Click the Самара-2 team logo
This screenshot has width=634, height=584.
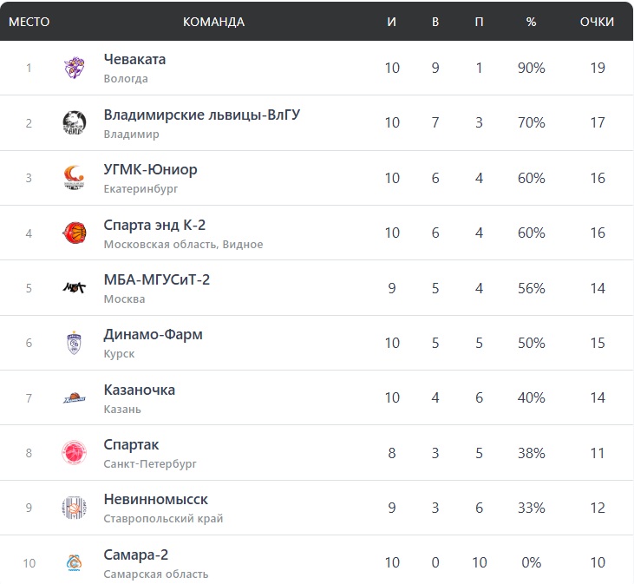click(x=75, y=563)
